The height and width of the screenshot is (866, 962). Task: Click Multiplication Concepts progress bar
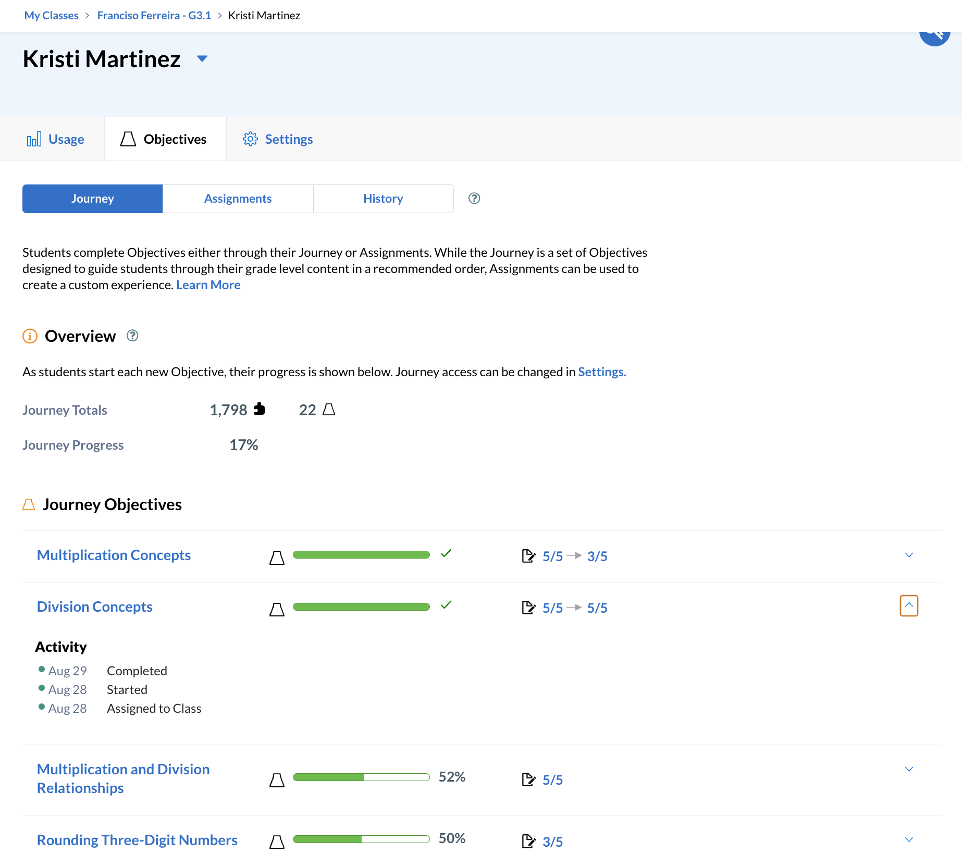click(x=361, y=555)
